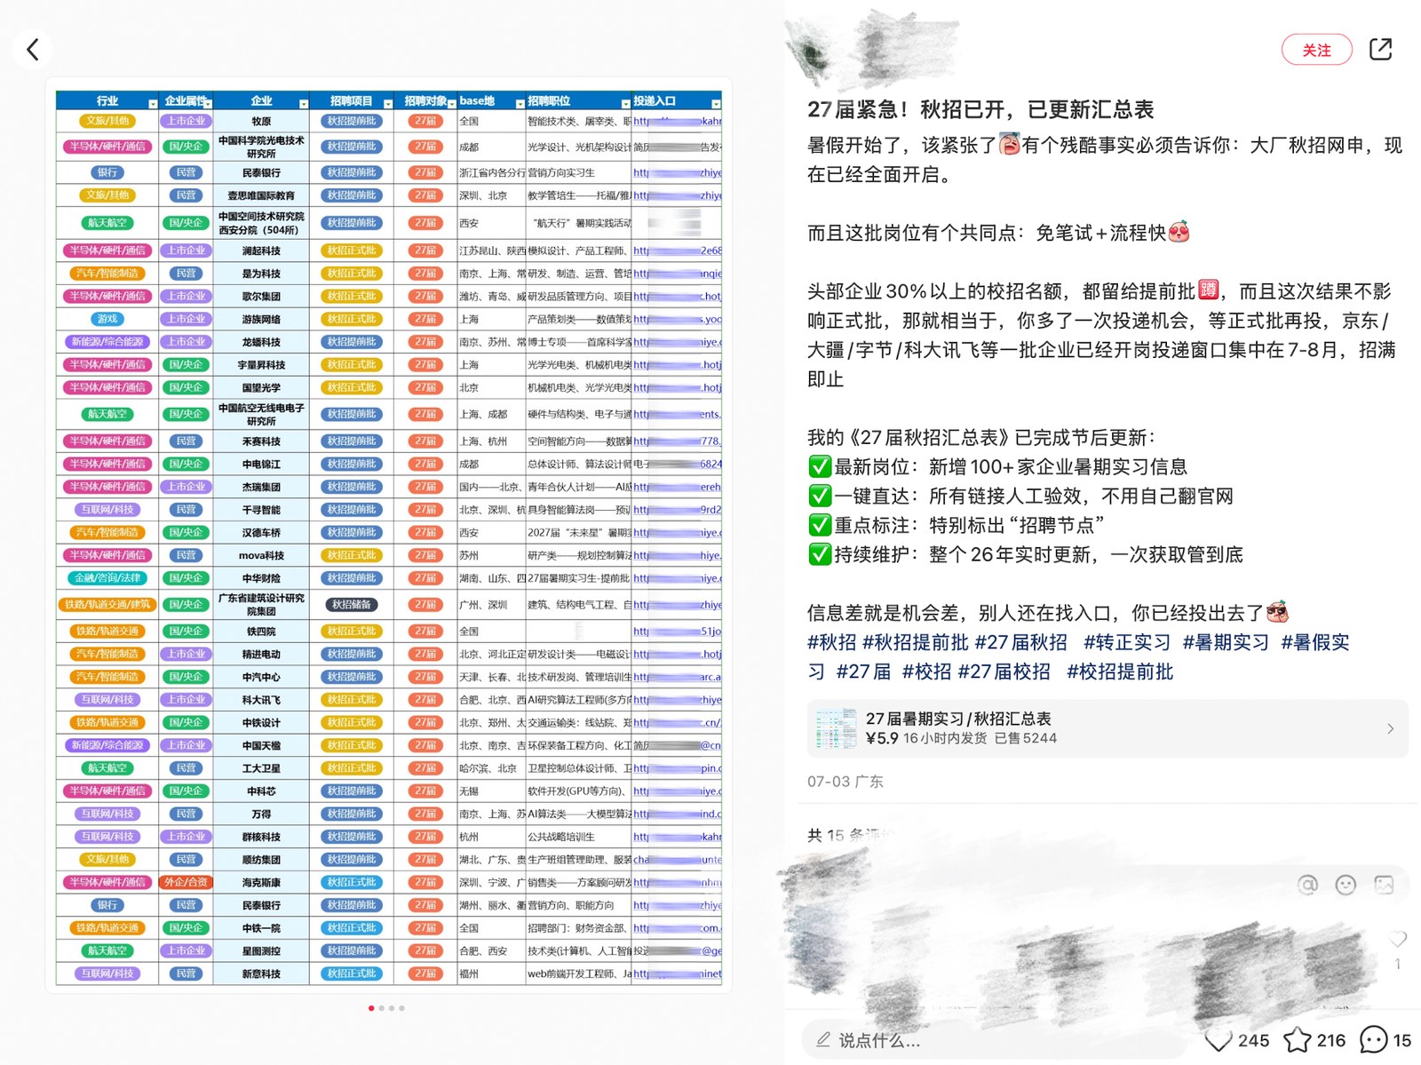Click the 游戏 industry tag
Image resolution: width=1421 pixels, height=1065 pixels.
[x=107, y=319]
